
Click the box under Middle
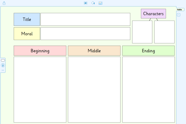(x=94, y=90)
